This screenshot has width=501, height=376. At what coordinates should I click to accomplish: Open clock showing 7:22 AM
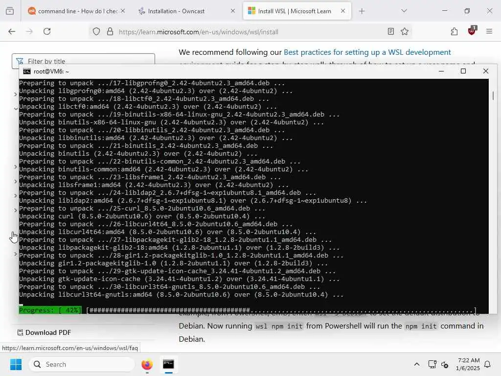pos(468,364)
